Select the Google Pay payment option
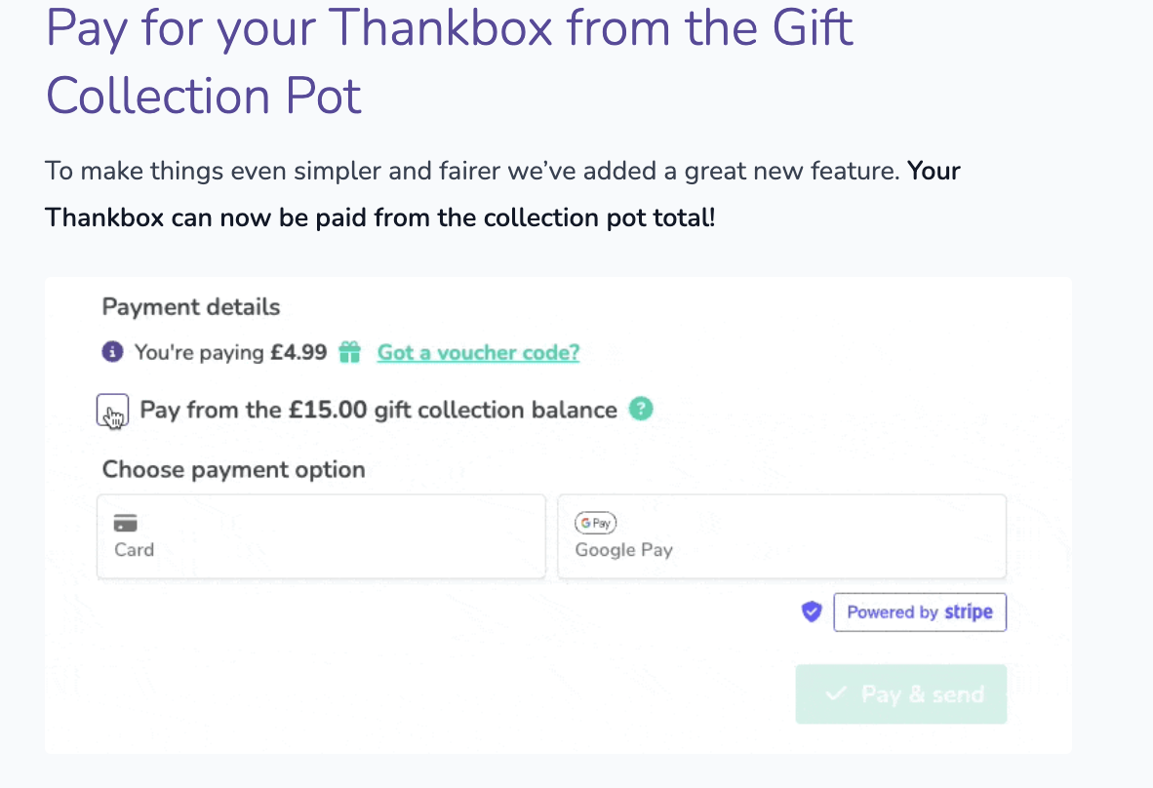Viewport: 1153px width, 788px height. pyautogui.click(x=781, y=536)
